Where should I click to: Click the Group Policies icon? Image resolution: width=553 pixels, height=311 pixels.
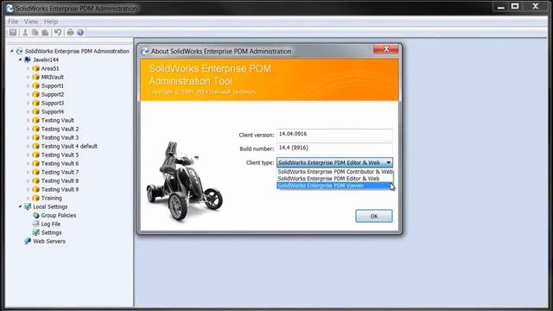(x=35, y=215)
